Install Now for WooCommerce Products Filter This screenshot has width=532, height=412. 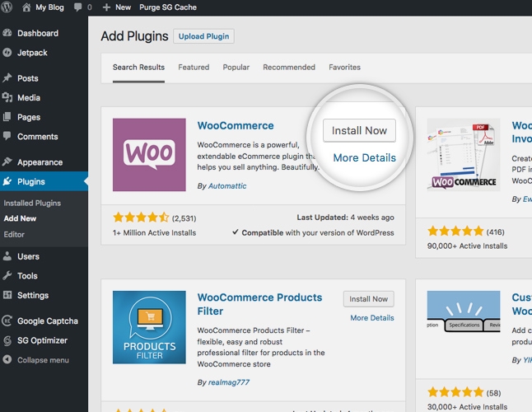coord(368,299)
